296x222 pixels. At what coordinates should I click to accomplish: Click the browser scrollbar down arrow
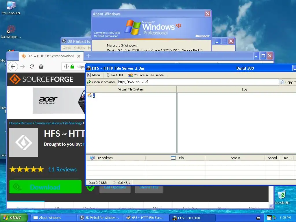click(x=271, y=206)
